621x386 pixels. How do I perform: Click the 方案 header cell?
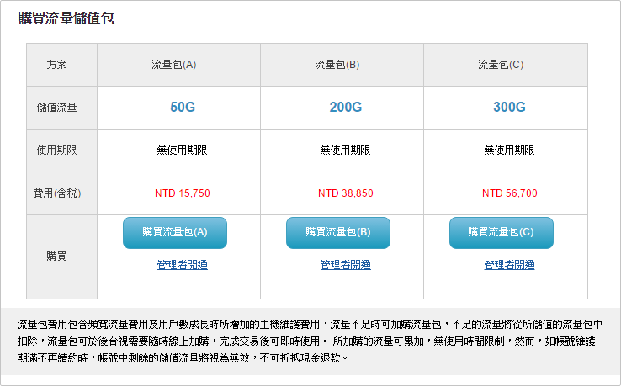tap(57, 65)
